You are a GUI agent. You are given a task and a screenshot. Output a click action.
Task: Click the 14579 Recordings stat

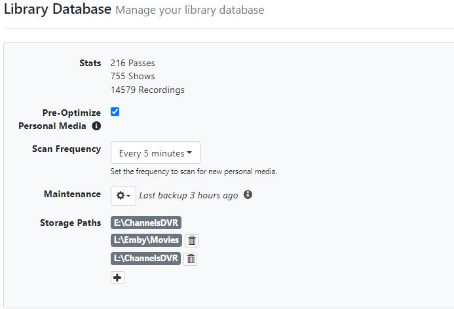[x=147, y=90]
